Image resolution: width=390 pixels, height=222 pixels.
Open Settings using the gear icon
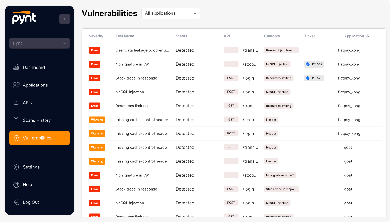pos(16,167)
